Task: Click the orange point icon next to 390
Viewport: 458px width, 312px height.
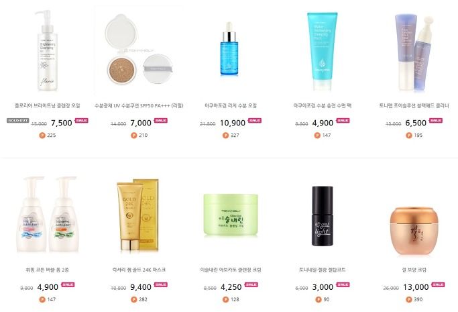Action: pos(409,299)
